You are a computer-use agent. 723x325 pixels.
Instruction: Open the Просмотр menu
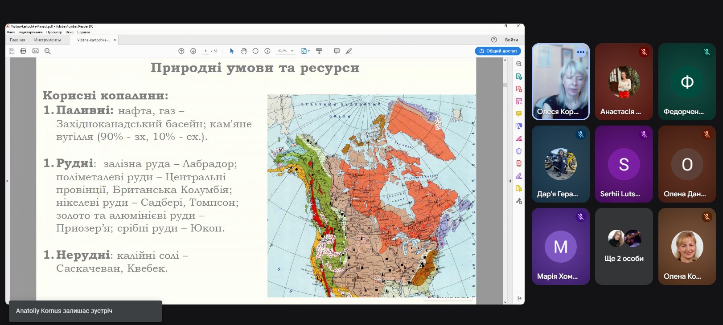pyautogui.click(x=54, y=32)
